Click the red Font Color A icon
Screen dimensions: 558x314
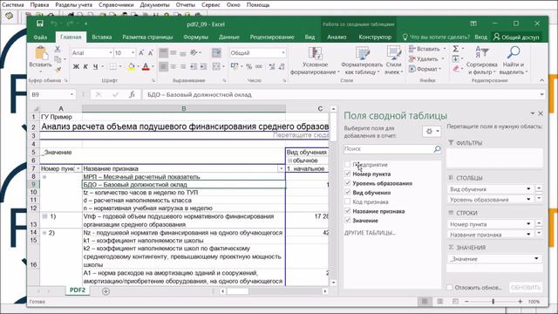click(146, 66)
